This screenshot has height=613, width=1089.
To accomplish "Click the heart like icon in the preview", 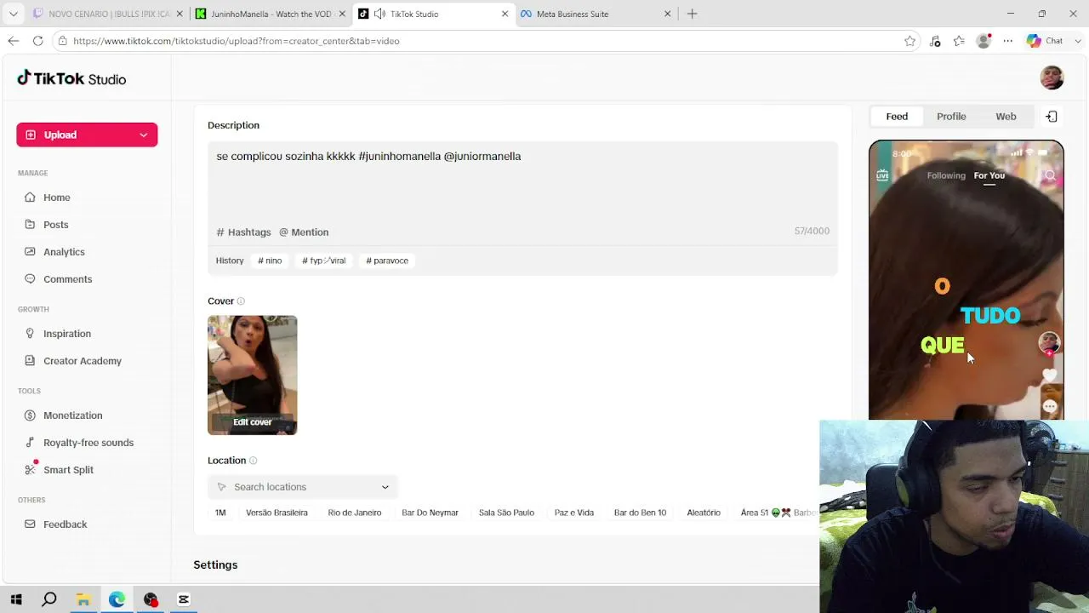I will 1050,375.
